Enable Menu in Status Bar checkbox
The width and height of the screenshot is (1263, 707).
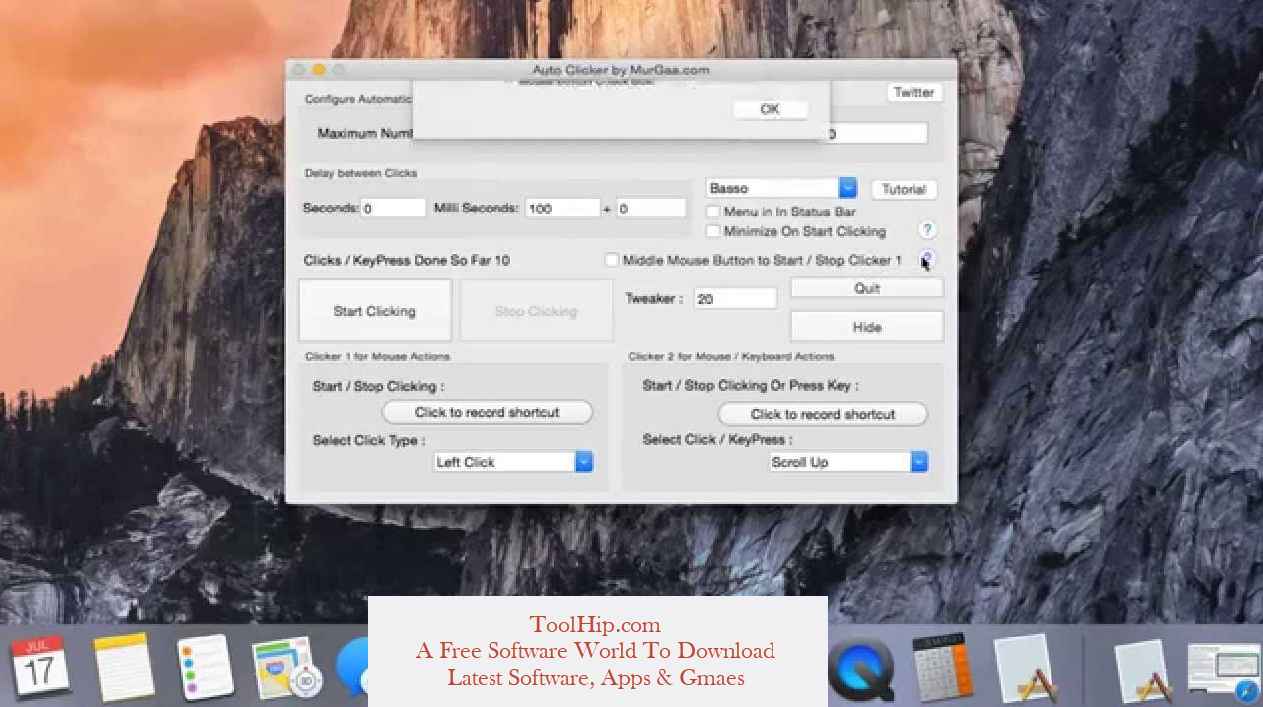tap(713, 212)
